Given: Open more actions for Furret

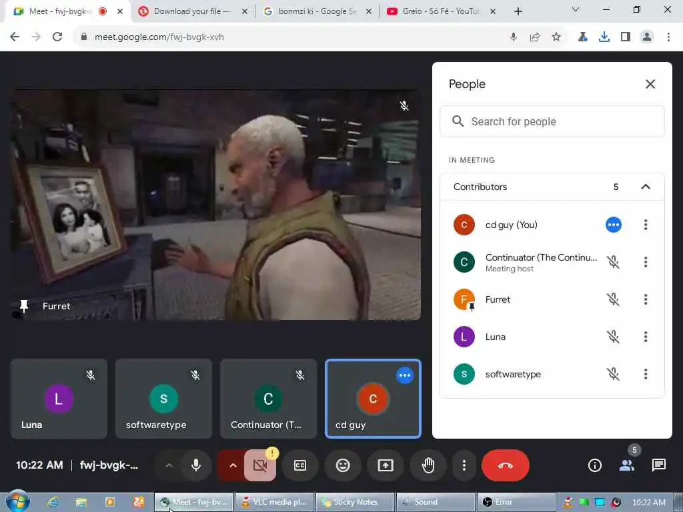Looking at the screenshot, I should tap(646, 299).
